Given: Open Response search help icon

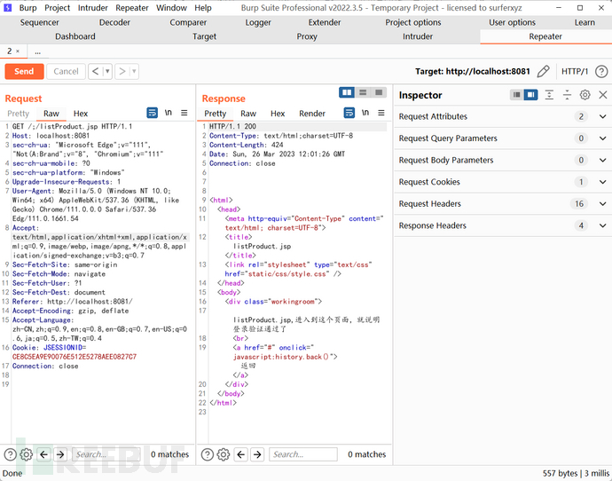Looking at the screenshot, I should click(208, 454).
